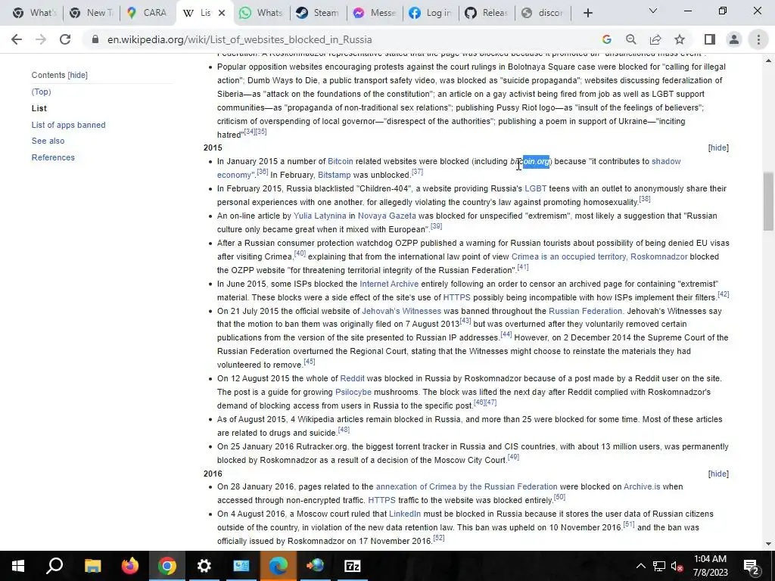Screen dimensions: 775x581
Task: Open Windows taskbar search
Action: (x=54, y=566)
